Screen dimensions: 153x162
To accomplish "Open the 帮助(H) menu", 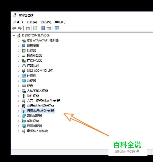I will point(60,22).
